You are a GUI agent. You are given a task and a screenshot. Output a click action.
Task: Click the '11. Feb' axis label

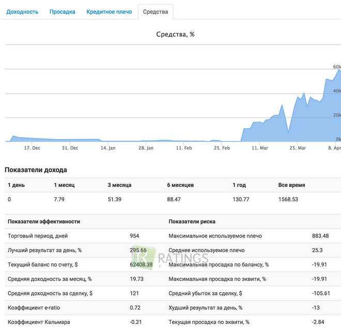pos(184,148)
